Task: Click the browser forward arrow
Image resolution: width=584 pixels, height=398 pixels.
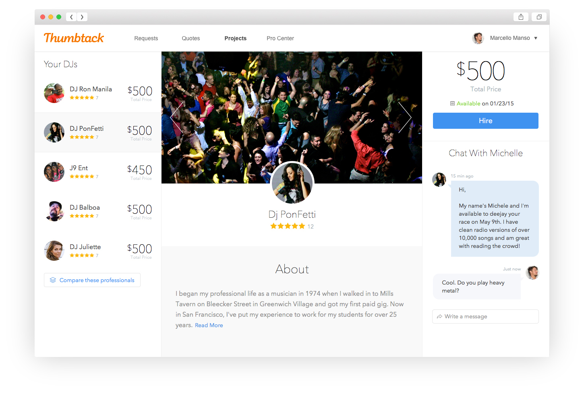Action: [82, 17]
